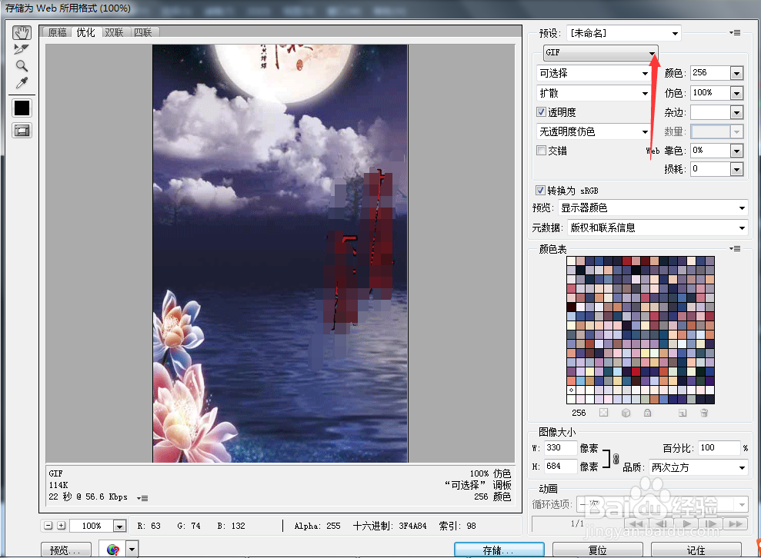Open the browser selection dropdown arrow
The image size is (761, 558).
[x=132, y=550]
